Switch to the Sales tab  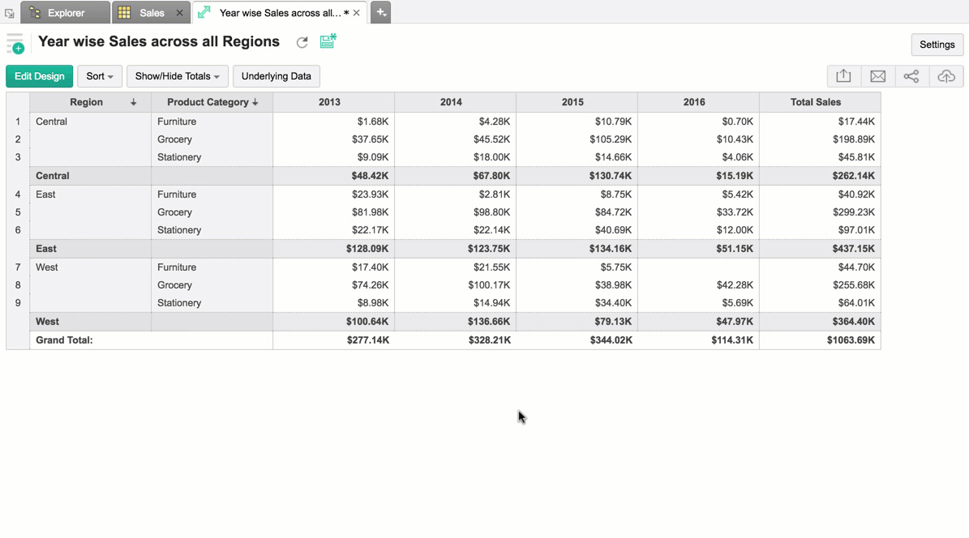[x=151, y=13]
